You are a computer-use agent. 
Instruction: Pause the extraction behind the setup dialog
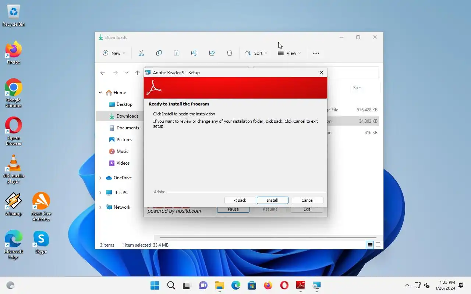pyautogui.click(x=233, y=209)
